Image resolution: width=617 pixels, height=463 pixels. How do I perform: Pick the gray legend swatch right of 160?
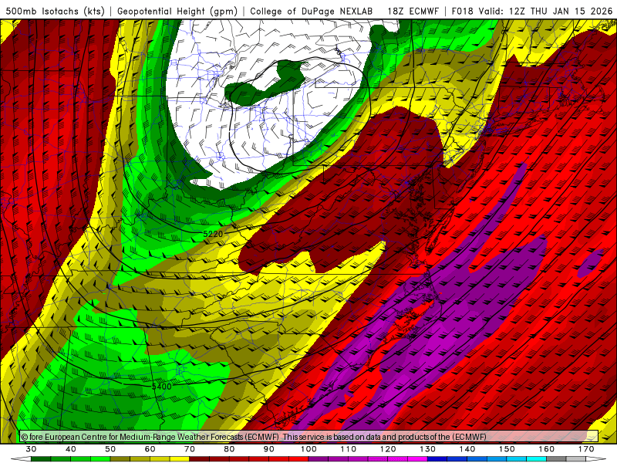[x=556, y=459]
